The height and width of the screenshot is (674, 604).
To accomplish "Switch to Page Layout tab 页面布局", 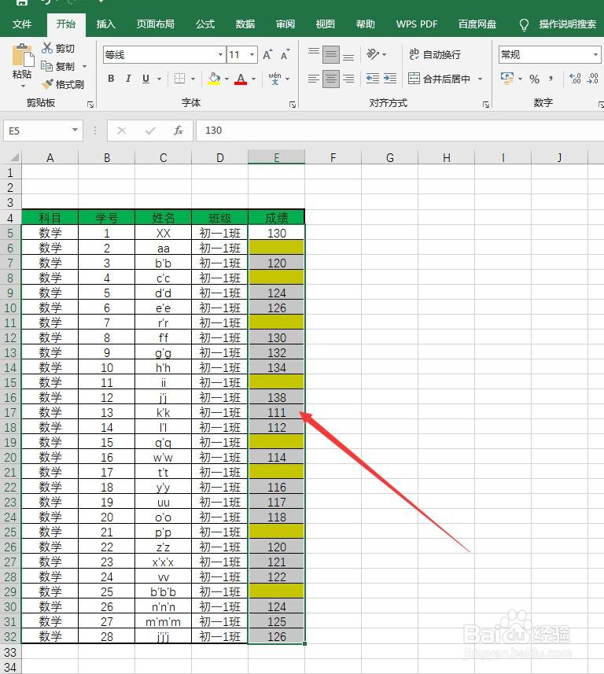I will point(156,24).
